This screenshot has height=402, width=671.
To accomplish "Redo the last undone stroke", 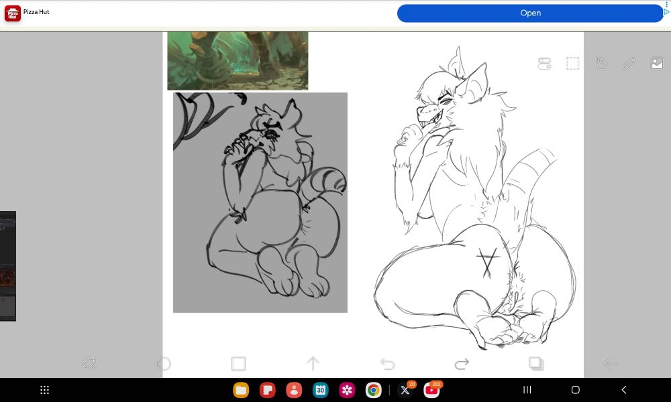I will pos(462,364).
